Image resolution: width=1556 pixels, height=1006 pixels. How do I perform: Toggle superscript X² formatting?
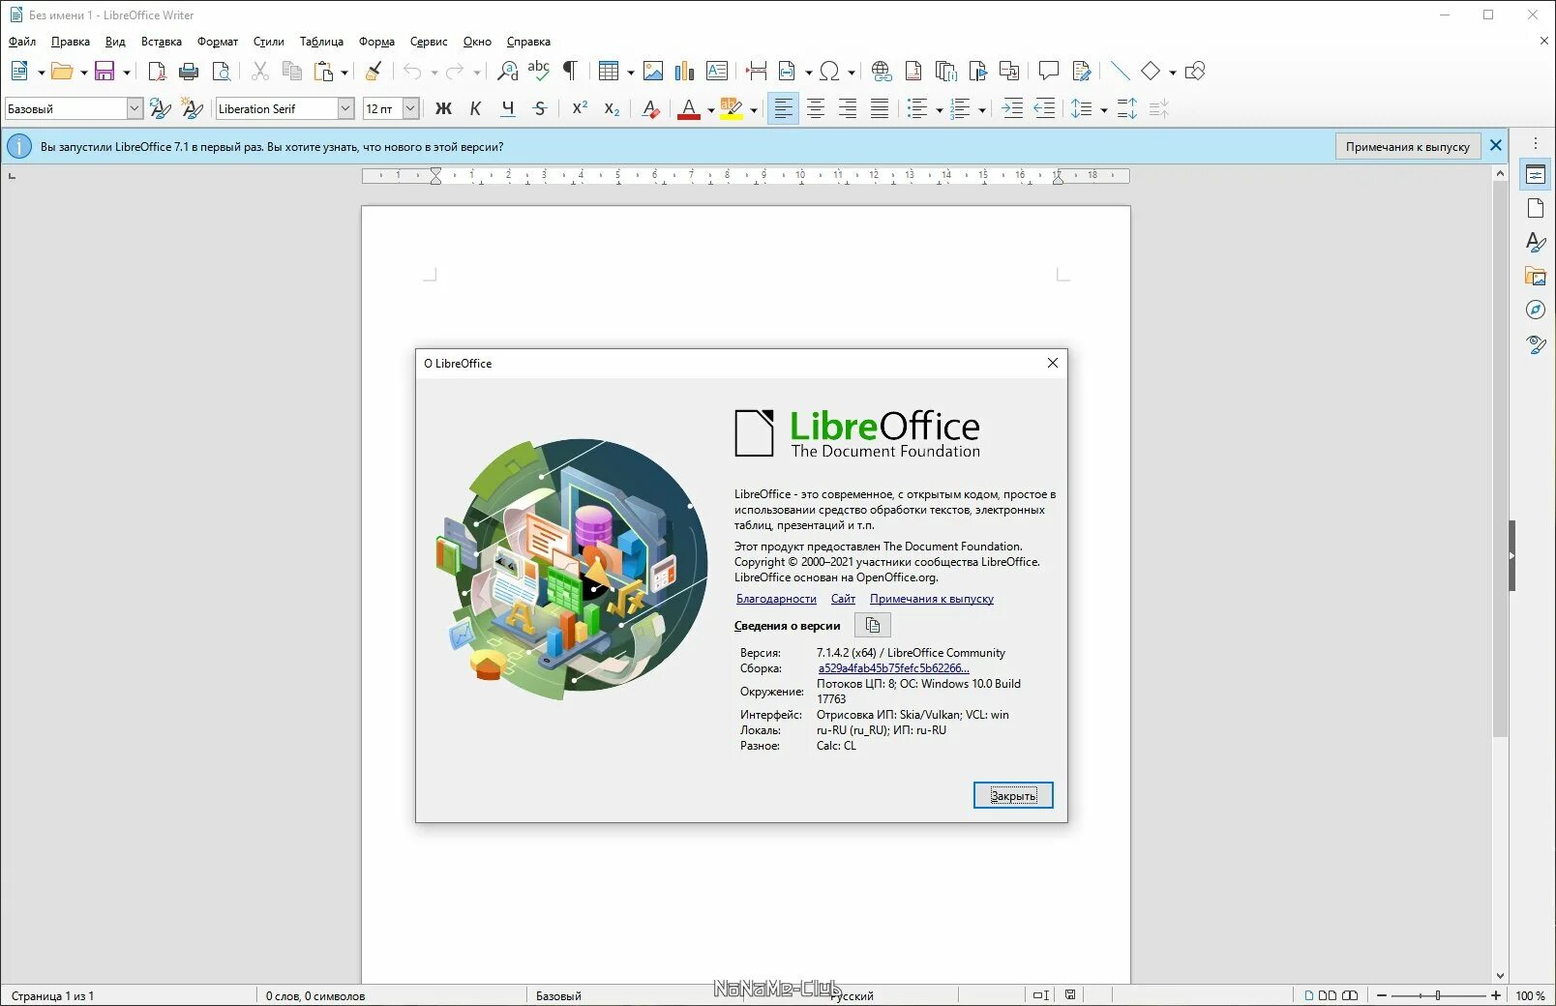pyautogui.click(x=580, y=108)
